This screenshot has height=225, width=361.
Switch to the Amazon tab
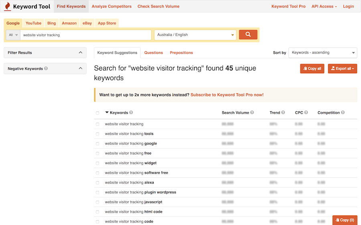tap(69, 23)
